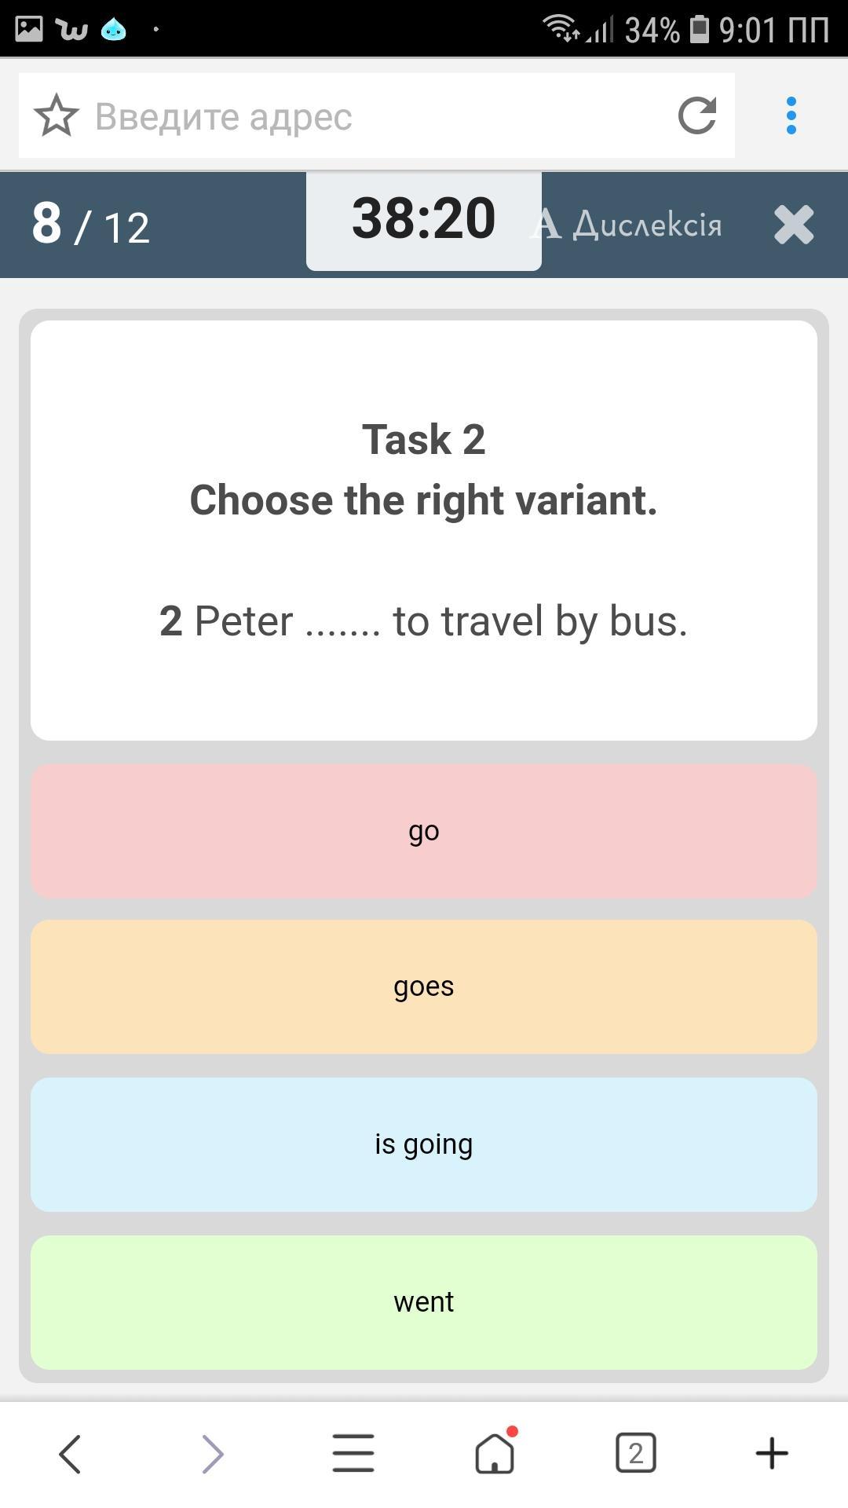Choose the "is going" answer option
The image size is (848, 1508).
(424, 1144)
